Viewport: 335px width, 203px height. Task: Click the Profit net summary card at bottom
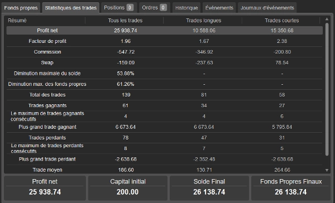pyautogui.click(x=45, y=188)
